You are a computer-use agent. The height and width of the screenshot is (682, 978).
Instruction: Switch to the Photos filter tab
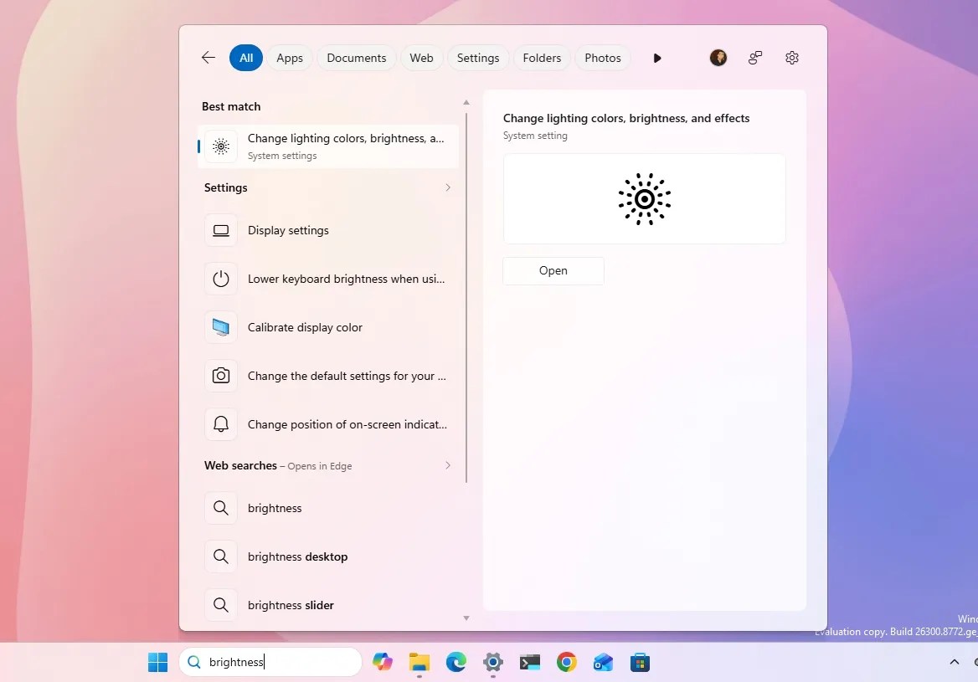tap(603, 58)
